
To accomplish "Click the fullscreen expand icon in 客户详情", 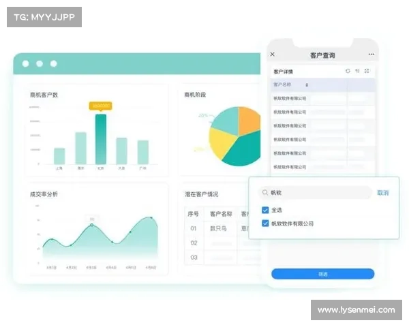I will (x=367, y=71).
